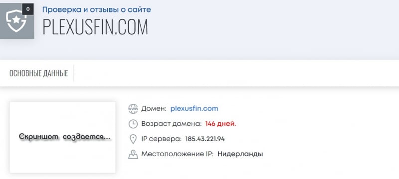Click the shield star logo icon
The image size is (399, 179).
(16, 21)
